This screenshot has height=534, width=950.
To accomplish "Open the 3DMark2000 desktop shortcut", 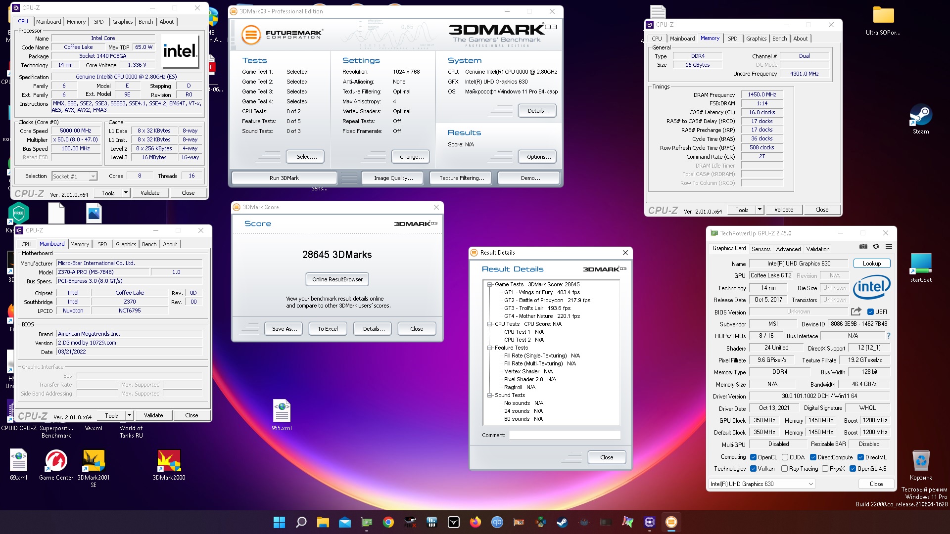I will pos(169,465).
